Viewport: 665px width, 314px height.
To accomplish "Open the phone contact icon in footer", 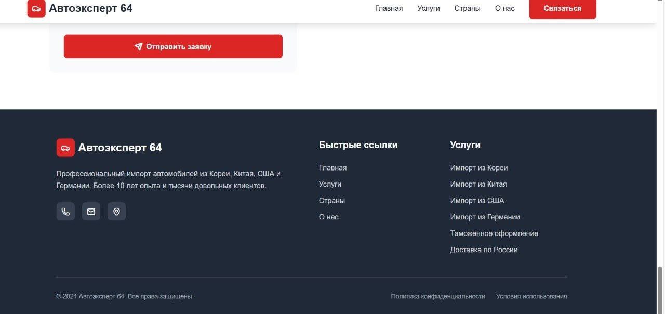I will click(65, 212).
